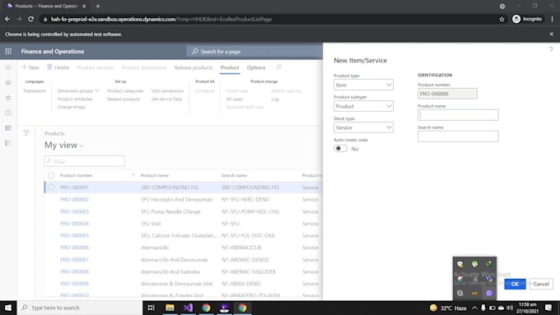The height and width of the screenshot is (315, 560).
Task: Open the notification center icon
Action: click(x=548, y=308)
